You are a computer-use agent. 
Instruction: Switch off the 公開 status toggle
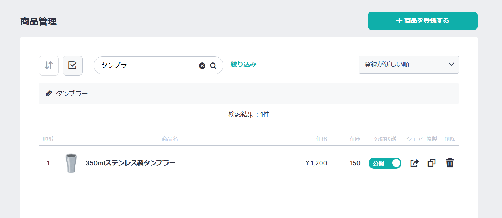(385, 163)
